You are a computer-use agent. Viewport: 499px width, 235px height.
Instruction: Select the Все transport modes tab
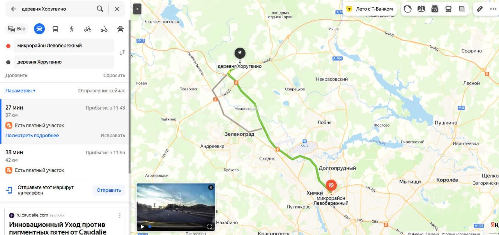pos(17,28)
